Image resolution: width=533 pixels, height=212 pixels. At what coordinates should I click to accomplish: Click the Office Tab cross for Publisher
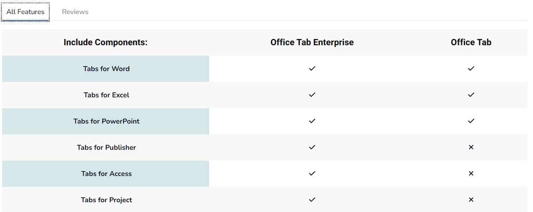(x=471, y=147)
